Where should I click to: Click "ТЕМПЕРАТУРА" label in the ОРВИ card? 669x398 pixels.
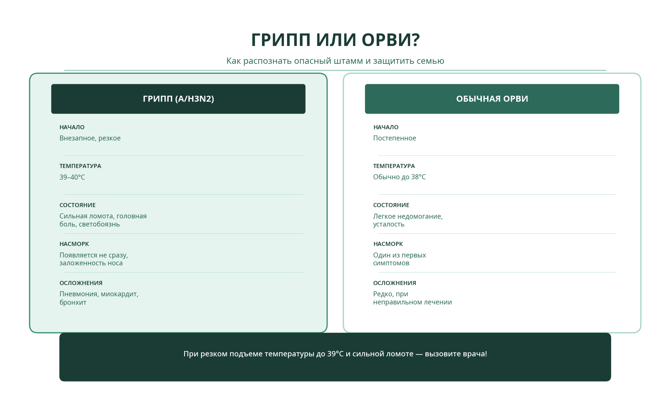pyautogui.click(x=394, y=166)
